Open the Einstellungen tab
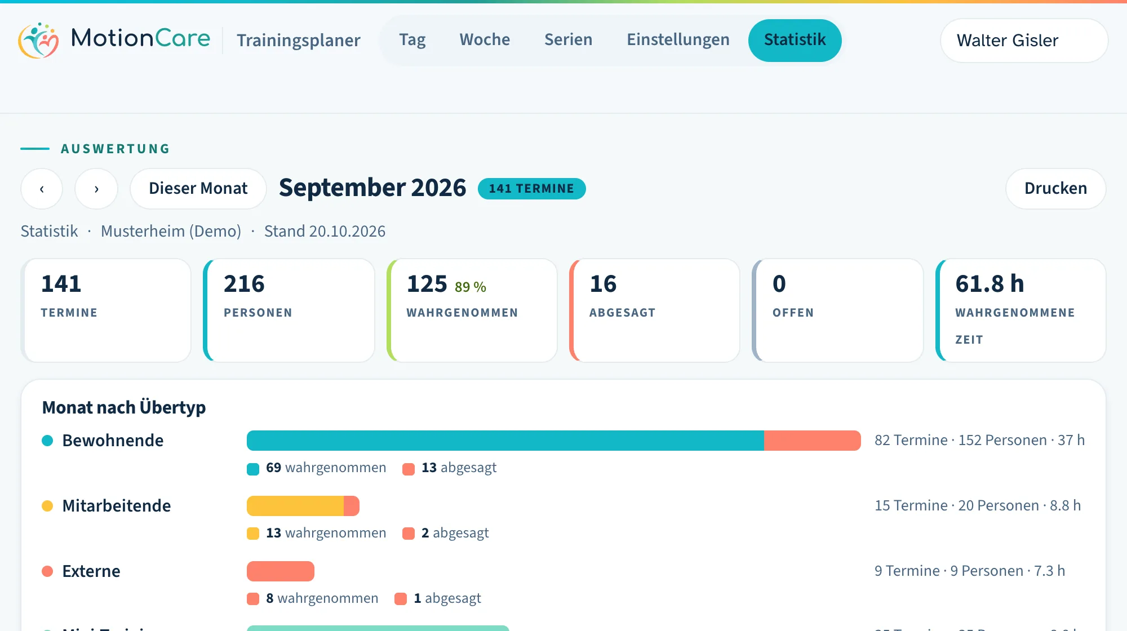The image size is (1127, 631). tap(678, 40)
